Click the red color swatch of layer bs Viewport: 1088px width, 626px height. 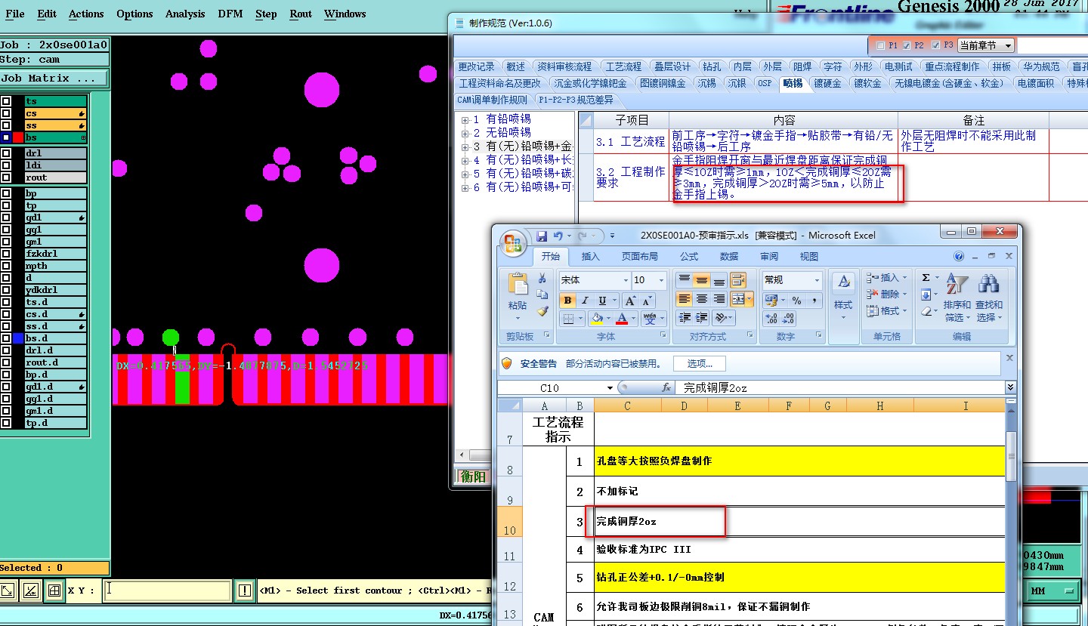pyautogui.click(x=18, y=137)
